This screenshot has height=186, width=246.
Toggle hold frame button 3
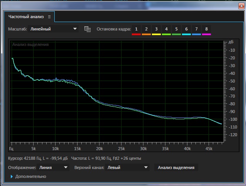tap(156, 29)
